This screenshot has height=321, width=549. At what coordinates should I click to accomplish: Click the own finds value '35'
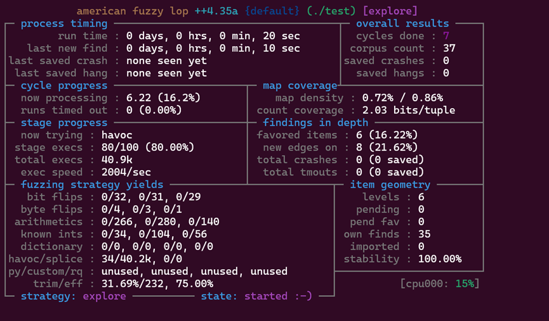[425, 234]
